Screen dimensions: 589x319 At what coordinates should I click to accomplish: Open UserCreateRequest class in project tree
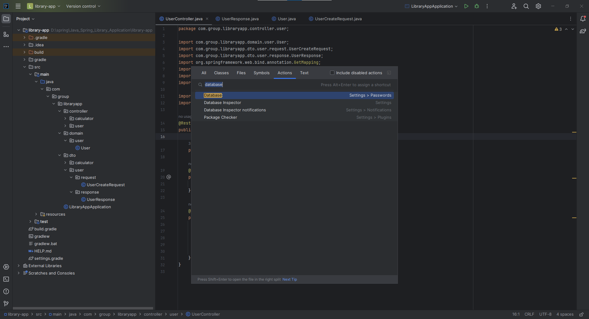(103, 185)
